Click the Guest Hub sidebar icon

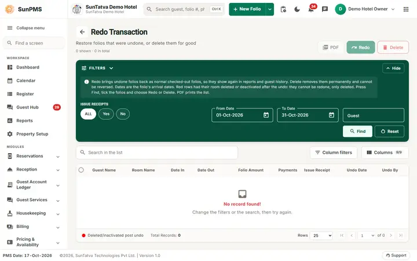10,107
